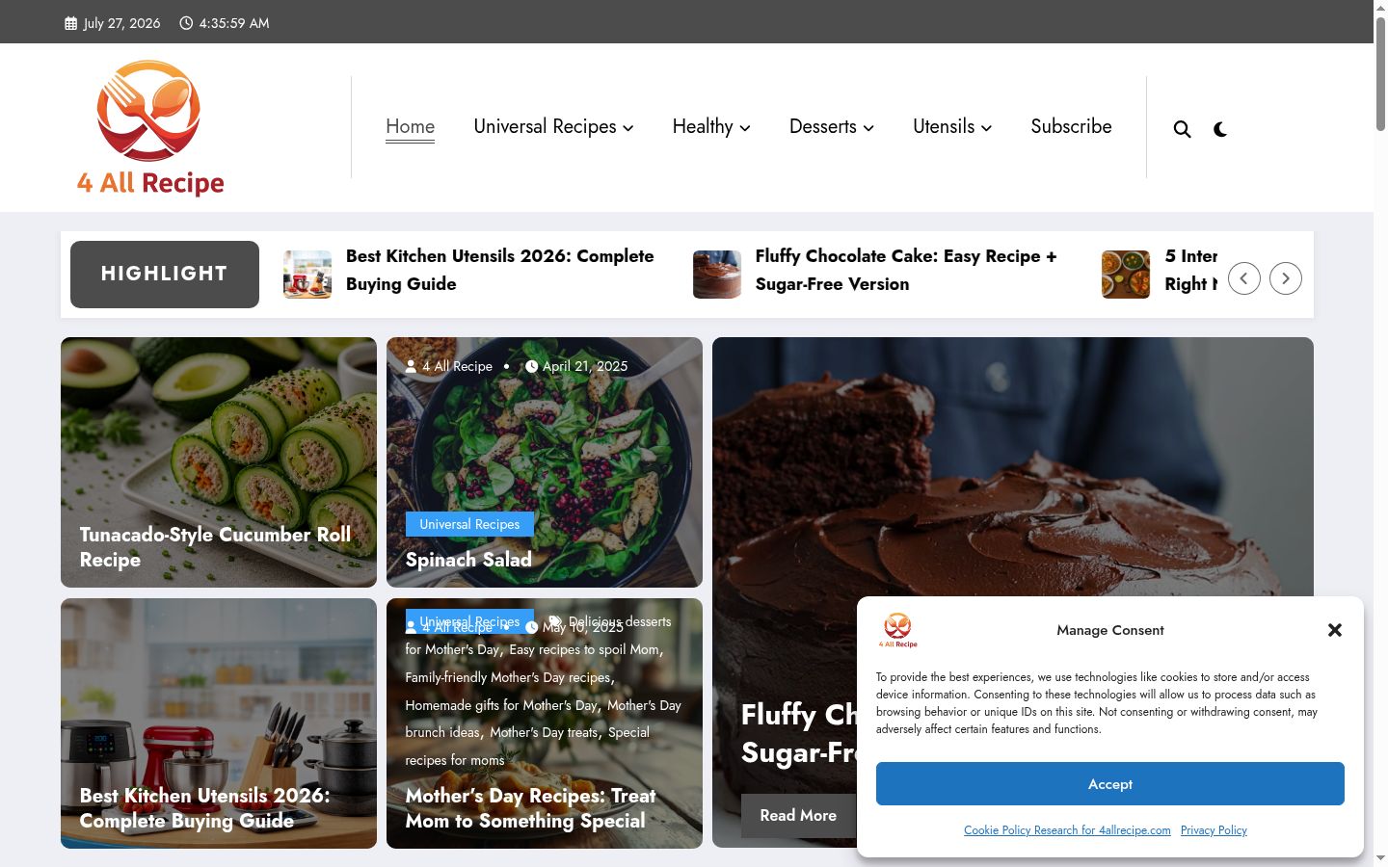
Task: Open Mother's Day Recipes: Treat Mom card title
Action: point(530,808)
